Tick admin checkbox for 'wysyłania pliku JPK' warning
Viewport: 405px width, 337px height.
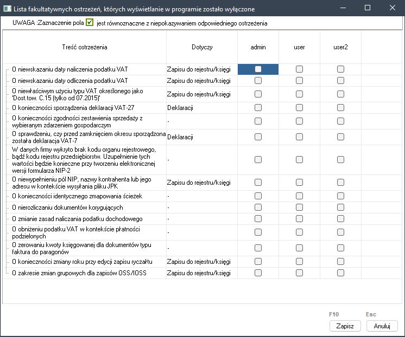258,182
